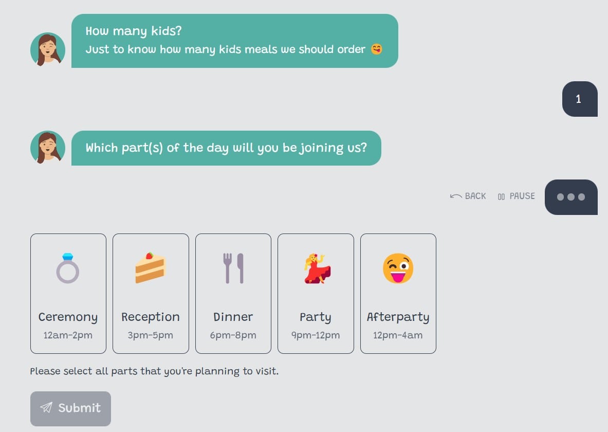This screenshot has height=432, width=608.
Task: Select the Afterparty 12pm-4am time label
Action: 398,335
